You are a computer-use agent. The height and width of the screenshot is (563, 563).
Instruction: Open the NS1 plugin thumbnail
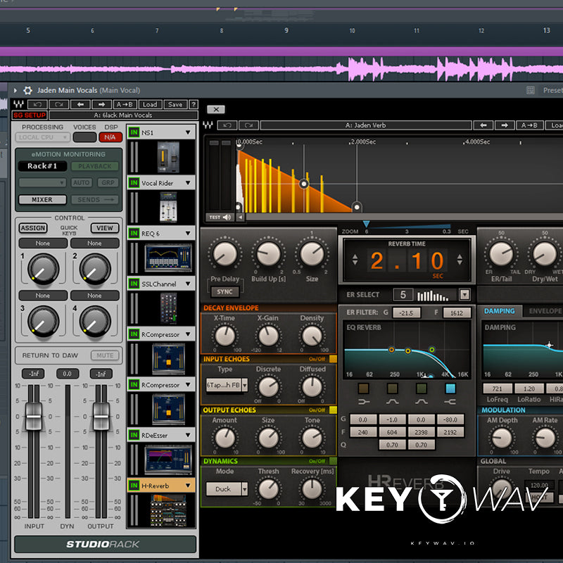[x=168, y=157]
